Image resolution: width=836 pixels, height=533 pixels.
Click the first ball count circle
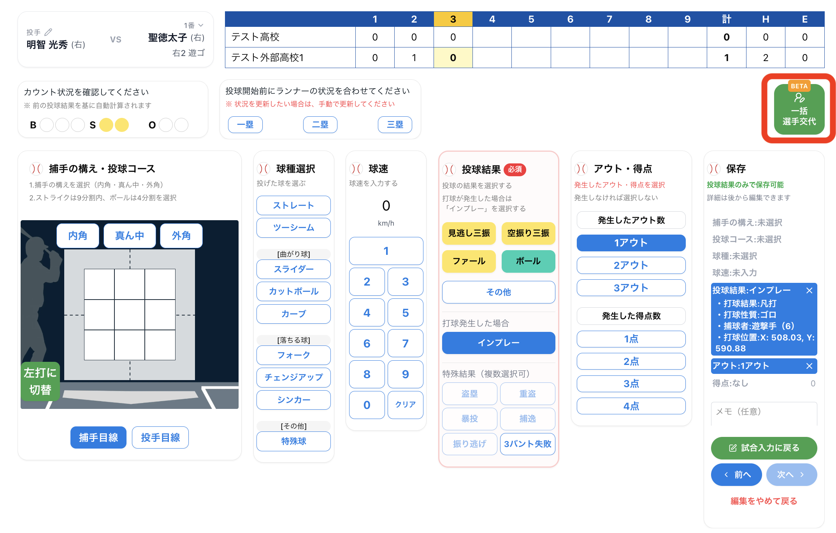click(x=47, y=125)
